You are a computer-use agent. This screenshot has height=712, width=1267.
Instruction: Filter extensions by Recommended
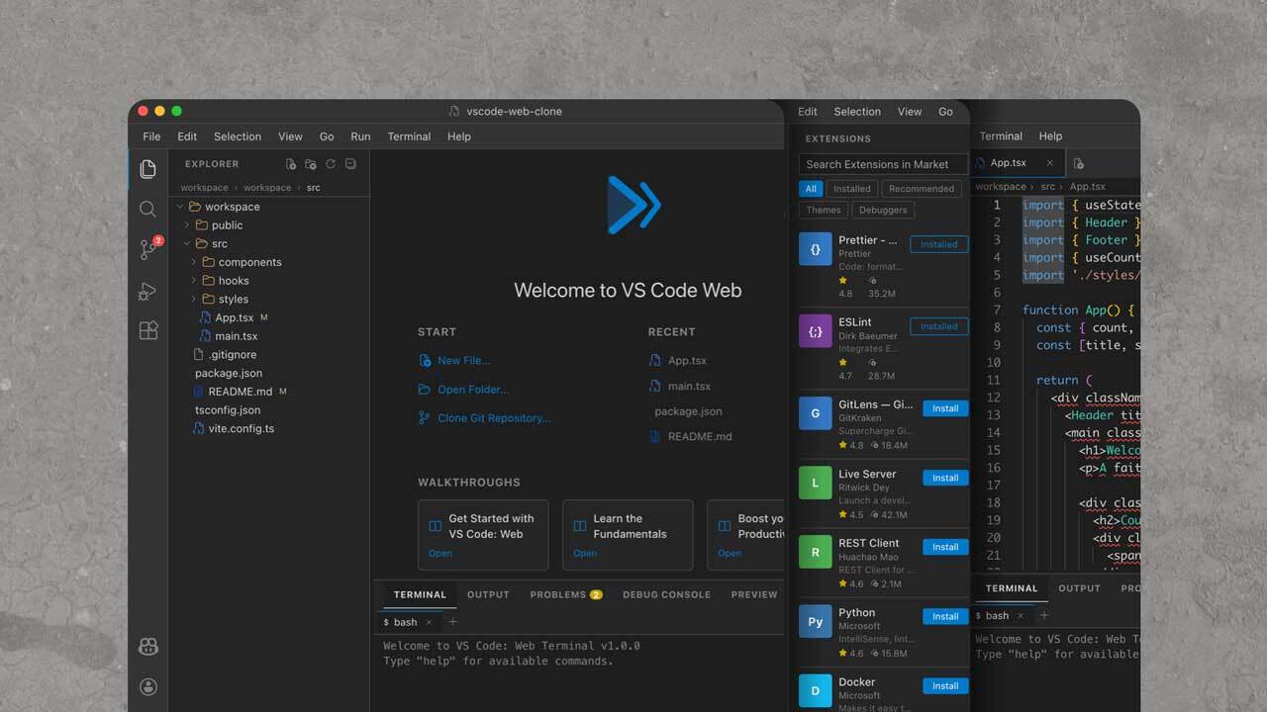click(x=922, y=189)
